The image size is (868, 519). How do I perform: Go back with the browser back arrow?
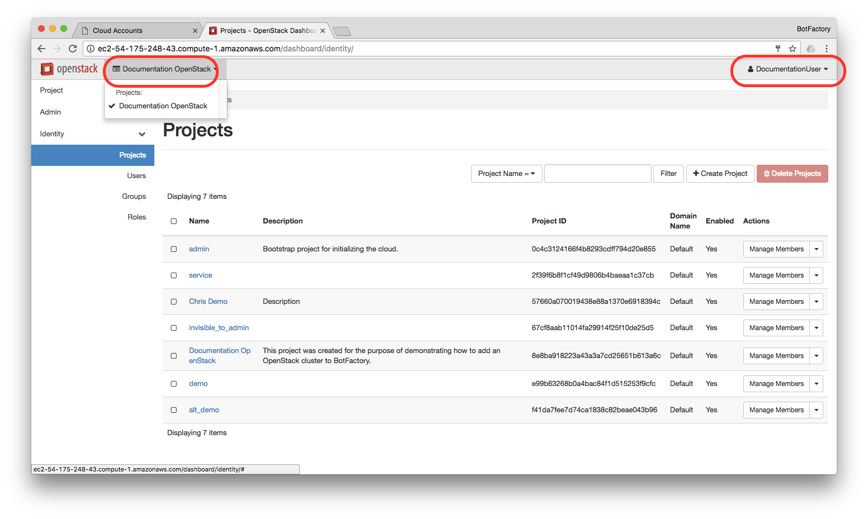[41, 49]
